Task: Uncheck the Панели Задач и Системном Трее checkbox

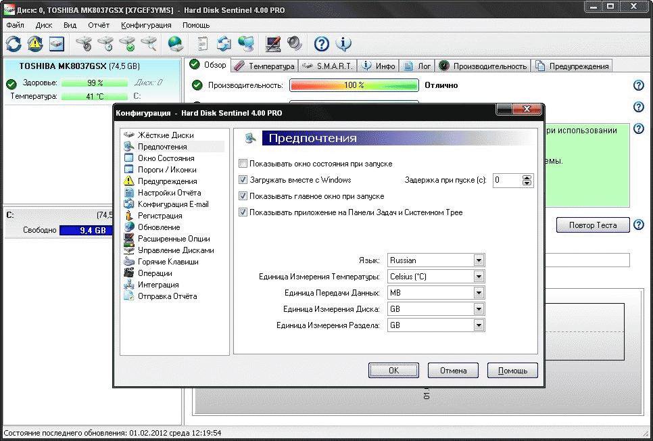Action: click(x=243, y=212)
